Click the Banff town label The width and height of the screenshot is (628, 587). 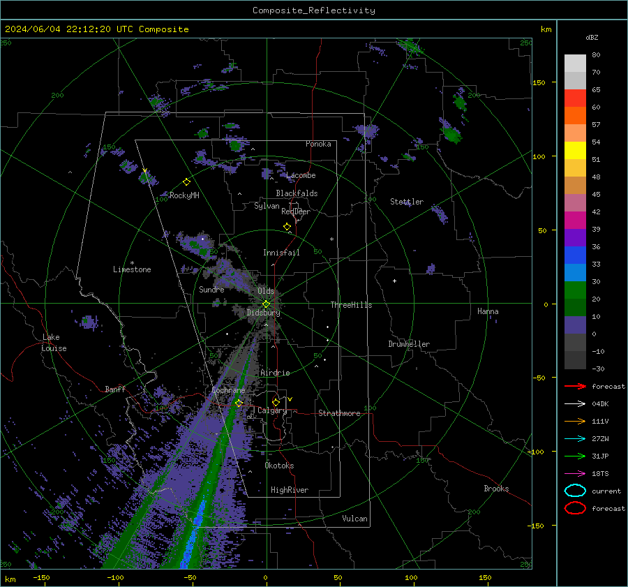[x=115, y=389]
